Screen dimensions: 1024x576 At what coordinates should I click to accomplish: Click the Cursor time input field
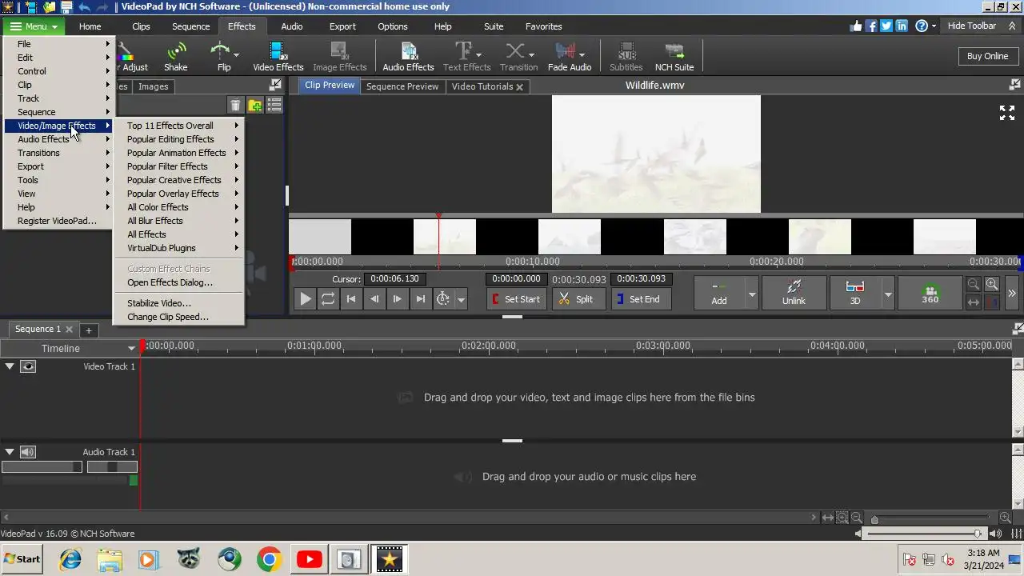(x=394, y=279)
